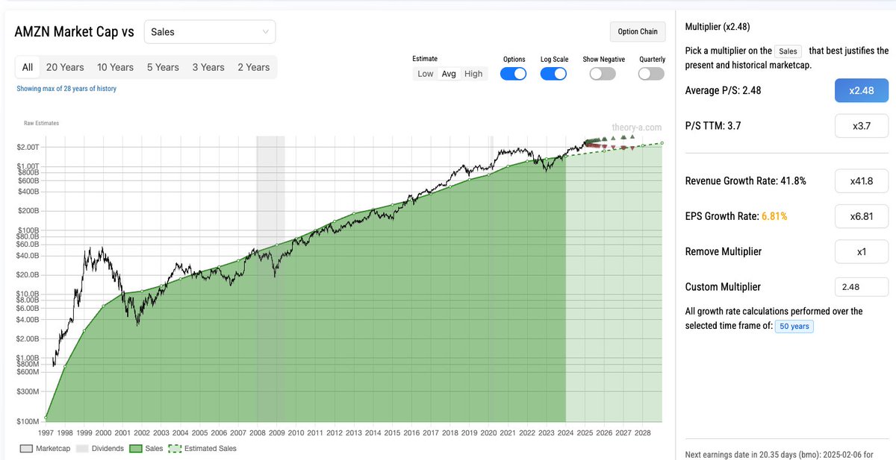Screen dimensions: 896x460
Task: Disable the Log Scale switch
Action: pyautogui.click(x=554, y=74)
